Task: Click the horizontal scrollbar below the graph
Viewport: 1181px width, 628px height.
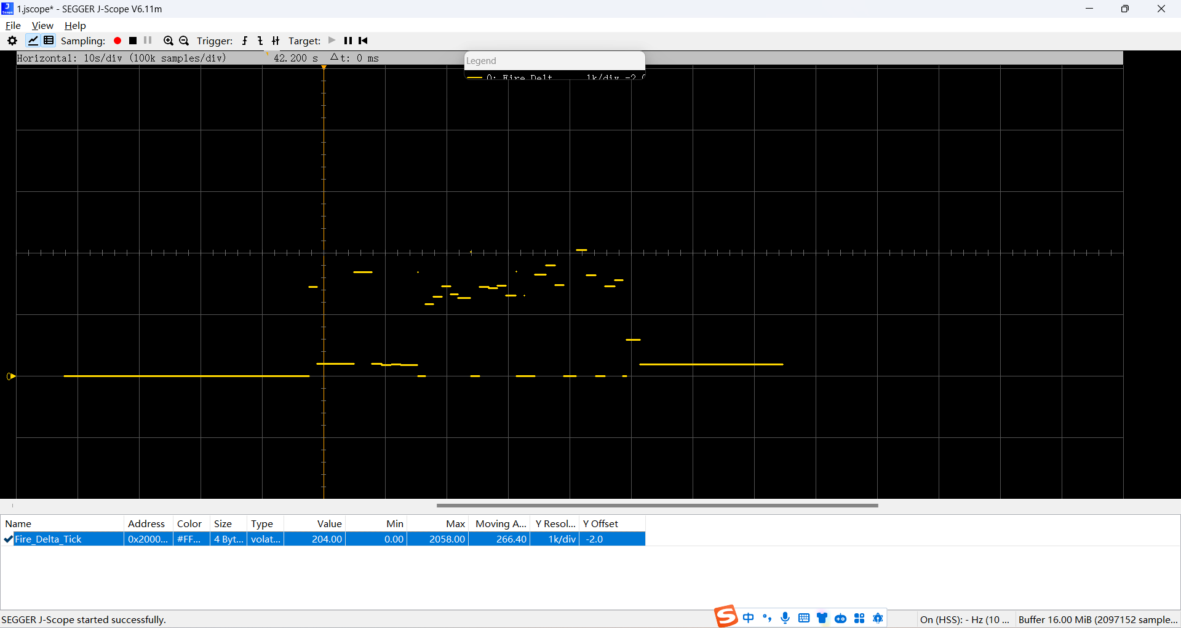Action: pyautogui.click(x=657, y=506)
